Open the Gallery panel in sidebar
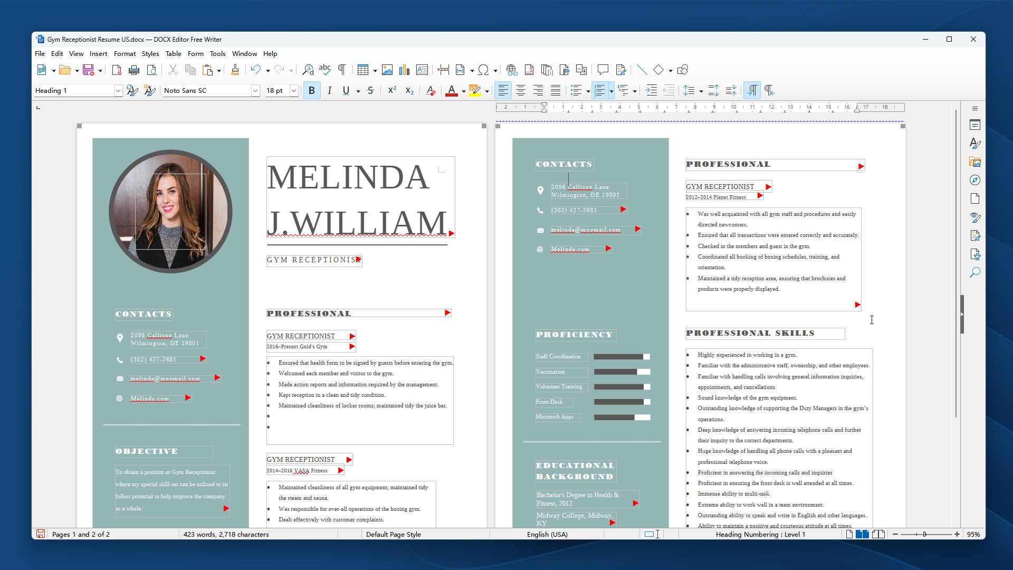This screenshot has height=570, width=1013. coord(975,162)
